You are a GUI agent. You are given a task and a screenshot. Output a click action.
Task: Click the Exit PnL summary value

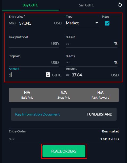tap(27, 92)
